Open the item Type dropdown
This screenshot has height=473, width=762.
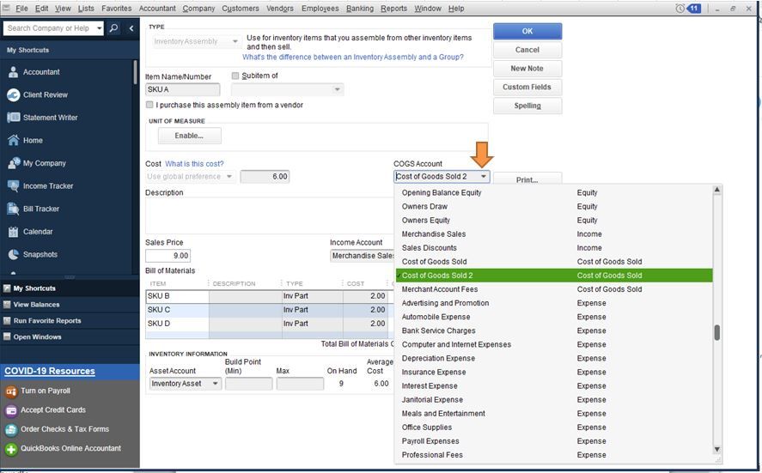coord(197,42)
